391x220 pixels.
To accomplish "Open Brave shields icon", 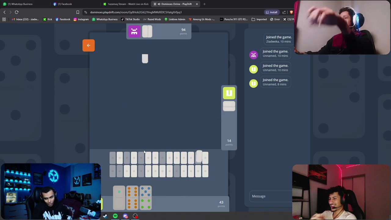I will (291, 12).
